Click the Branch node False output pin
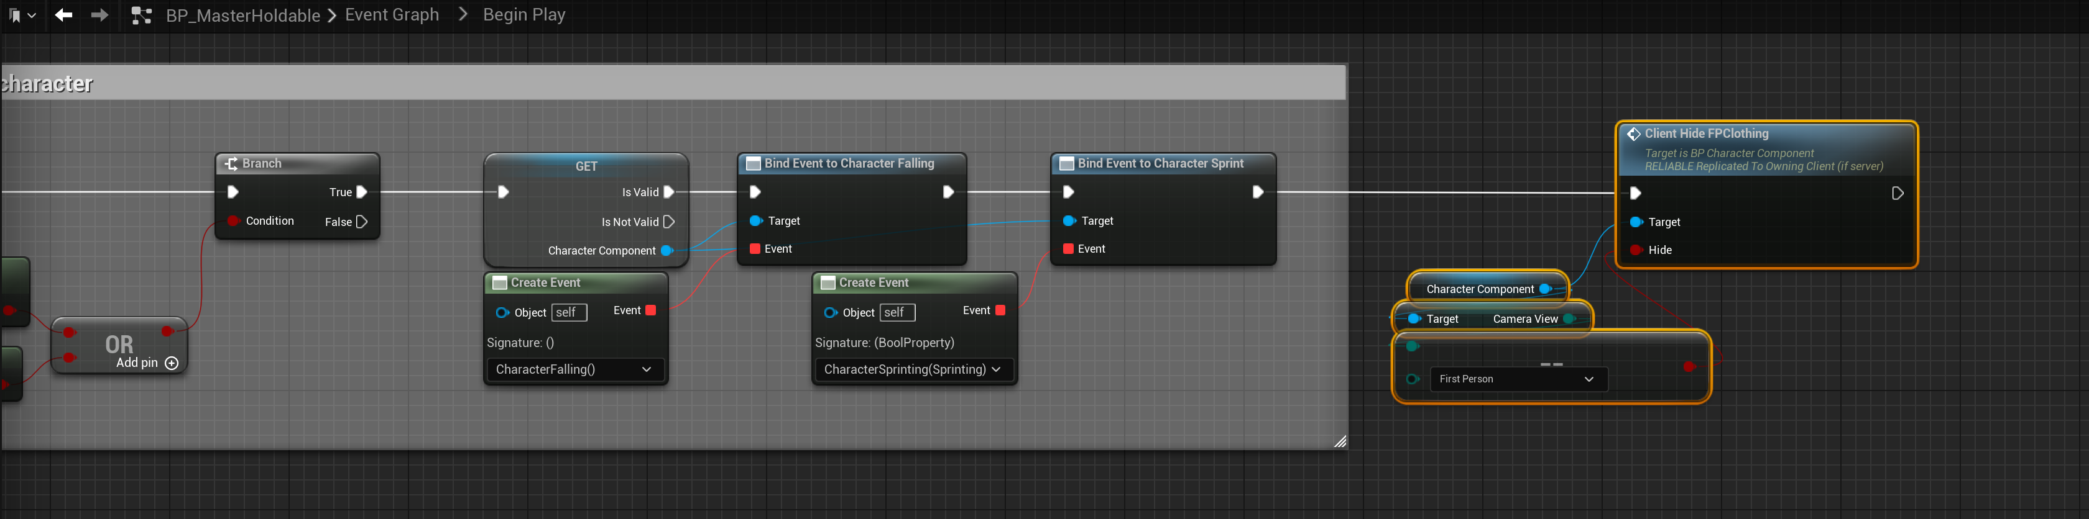 362,222
